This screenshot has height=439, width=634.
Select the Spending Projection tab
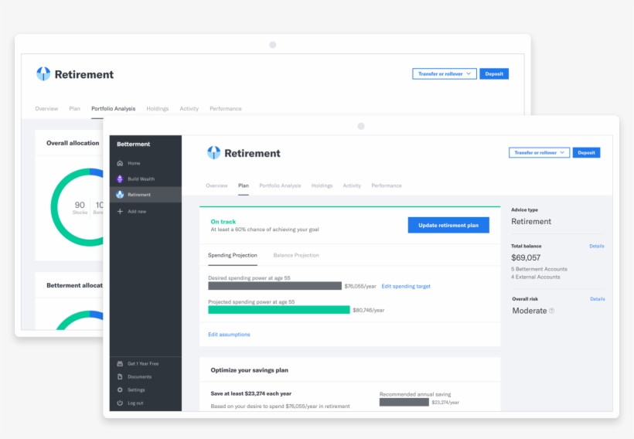click(233, 255)
